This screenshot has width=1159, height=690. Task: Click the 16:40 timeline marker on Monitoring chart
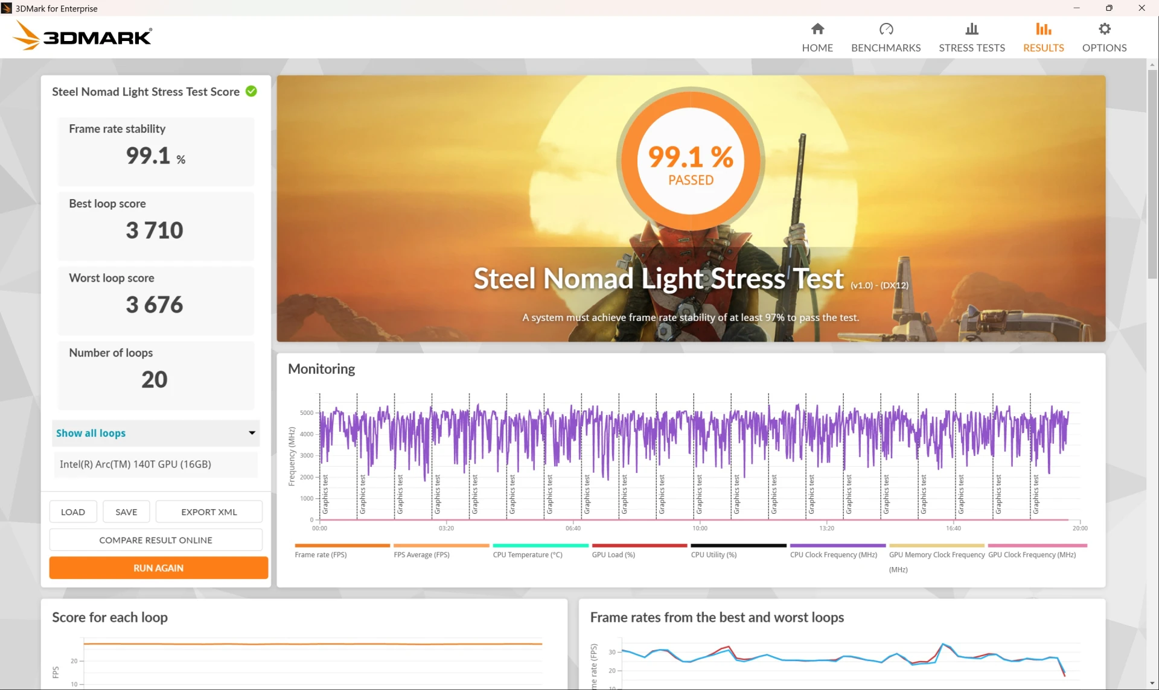pos(953,528)
